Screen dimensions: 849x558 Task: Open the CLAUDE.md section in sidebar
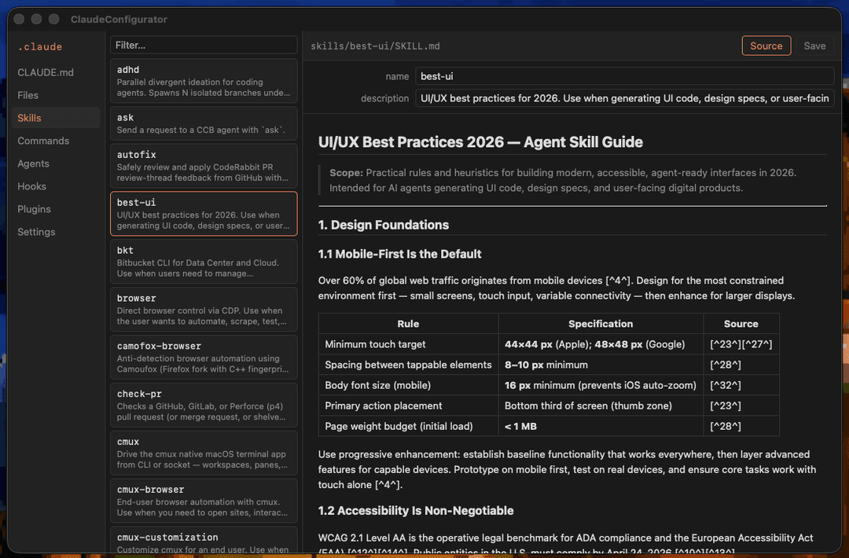coord(46,72)
